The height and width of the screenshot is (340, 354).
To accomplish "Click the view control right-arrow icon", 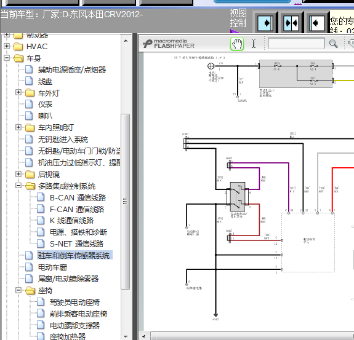I will tap(265, 23).
